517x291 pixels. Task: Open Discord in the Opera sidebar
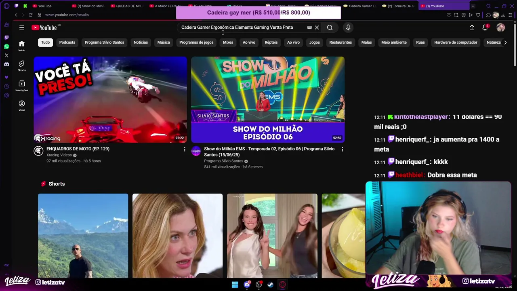point(6,64)
